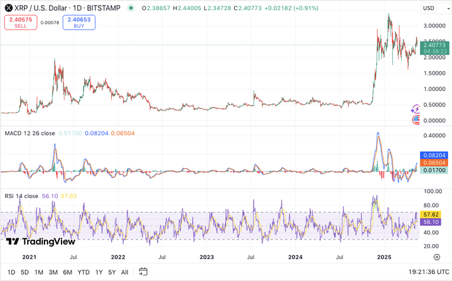Click the purple lightning event icon
Image resolution: width=452 pixels, height=281 pixels.
click(416, 109)
